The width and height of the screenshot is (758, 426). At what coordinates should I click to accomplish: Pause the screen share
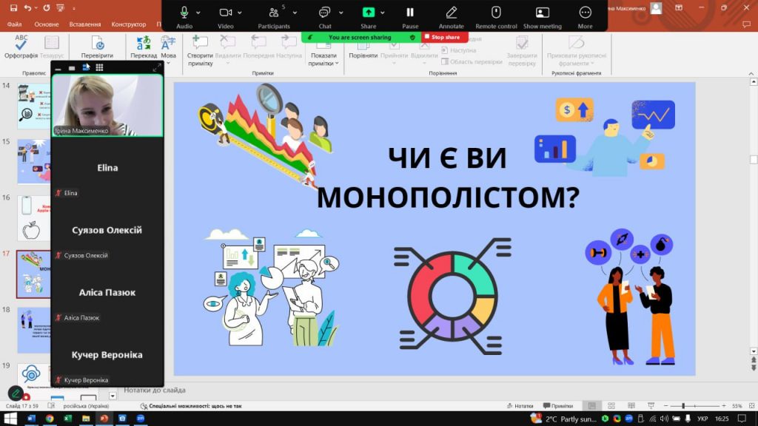[410, 13]
